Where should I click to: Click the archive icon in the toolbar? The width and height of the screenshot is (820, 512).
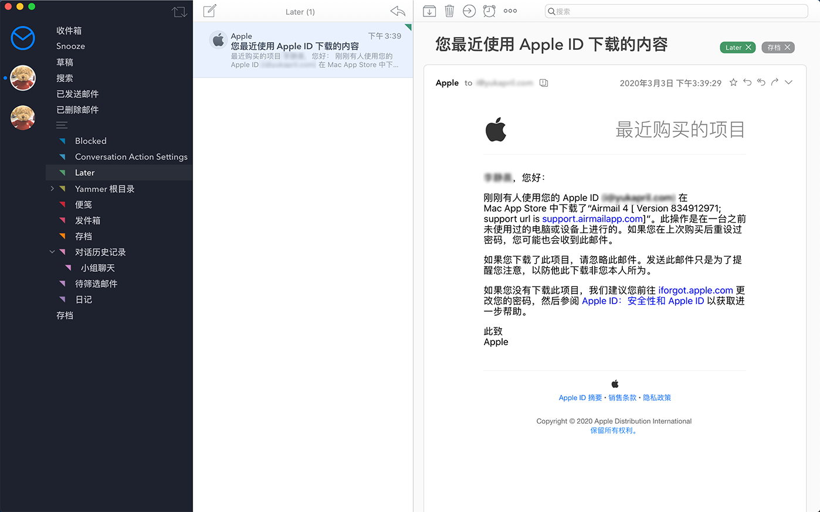(429, 11)
